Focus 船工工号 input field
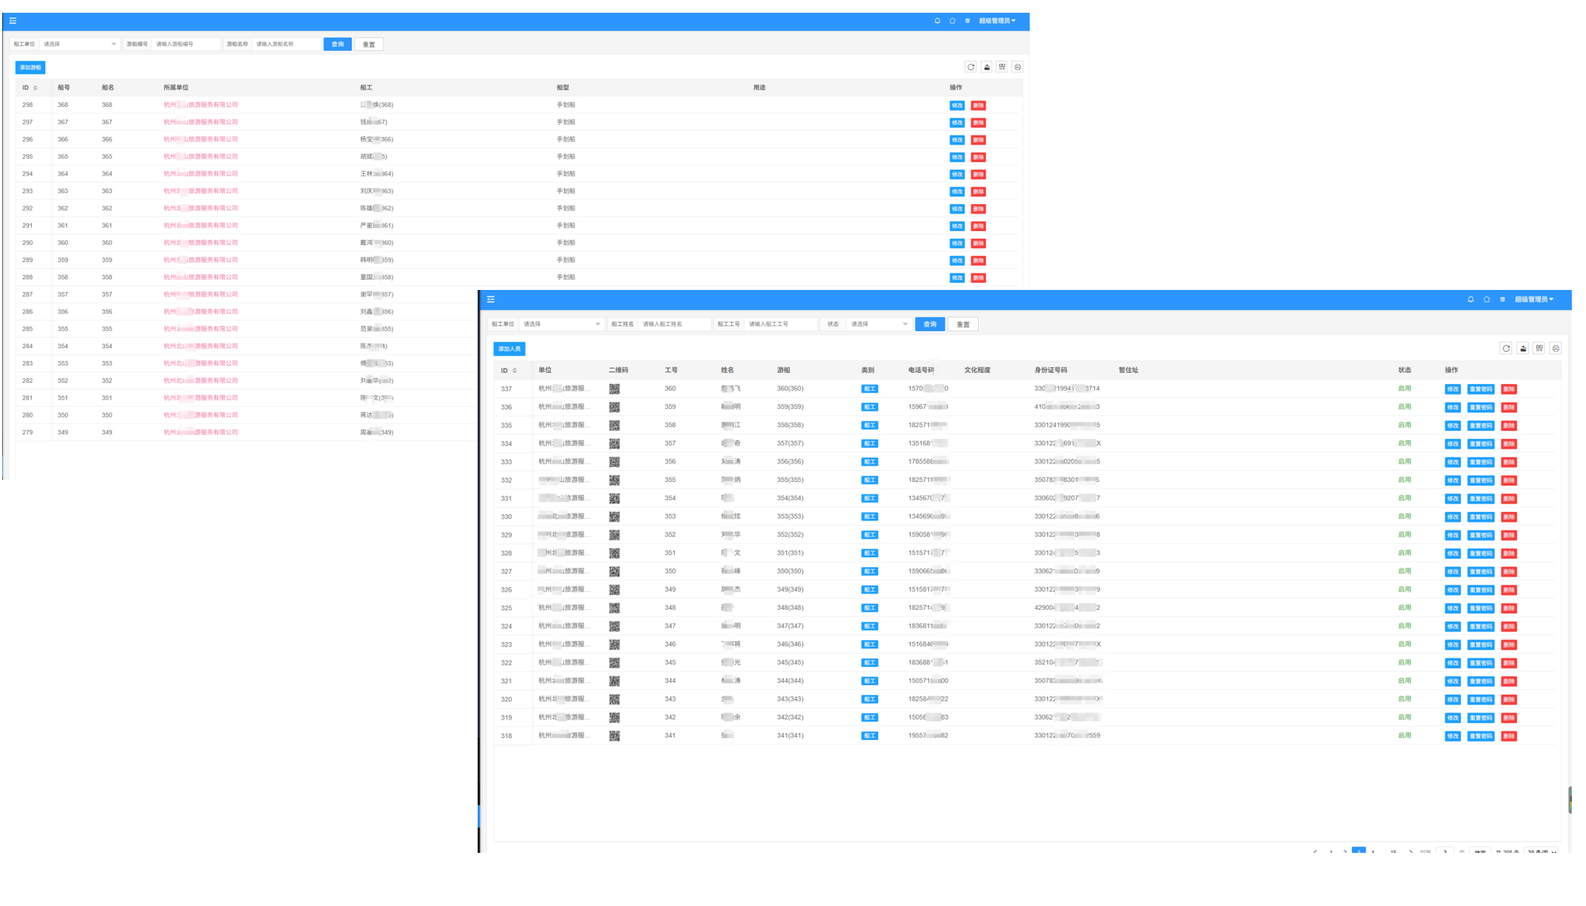Screen dimensions: 1586x906 (x=780, y=324)
